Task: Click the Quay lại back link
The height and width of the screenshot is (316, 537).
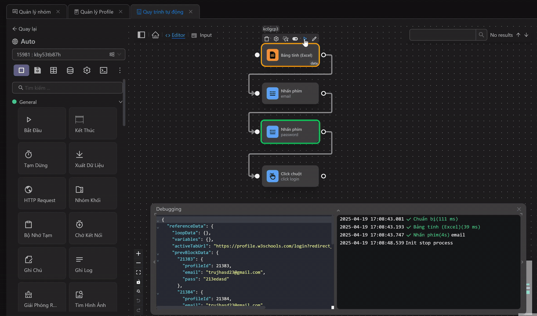Action: pos(25,29)
